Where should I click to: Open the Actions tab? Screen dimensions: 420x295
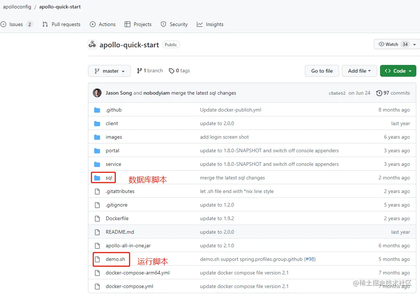coord(103,25)
